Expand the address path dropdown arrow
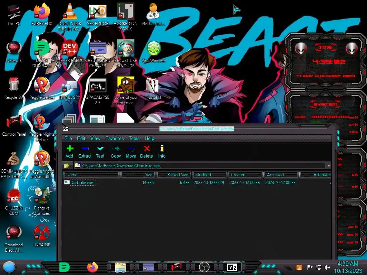 (329, 166)
